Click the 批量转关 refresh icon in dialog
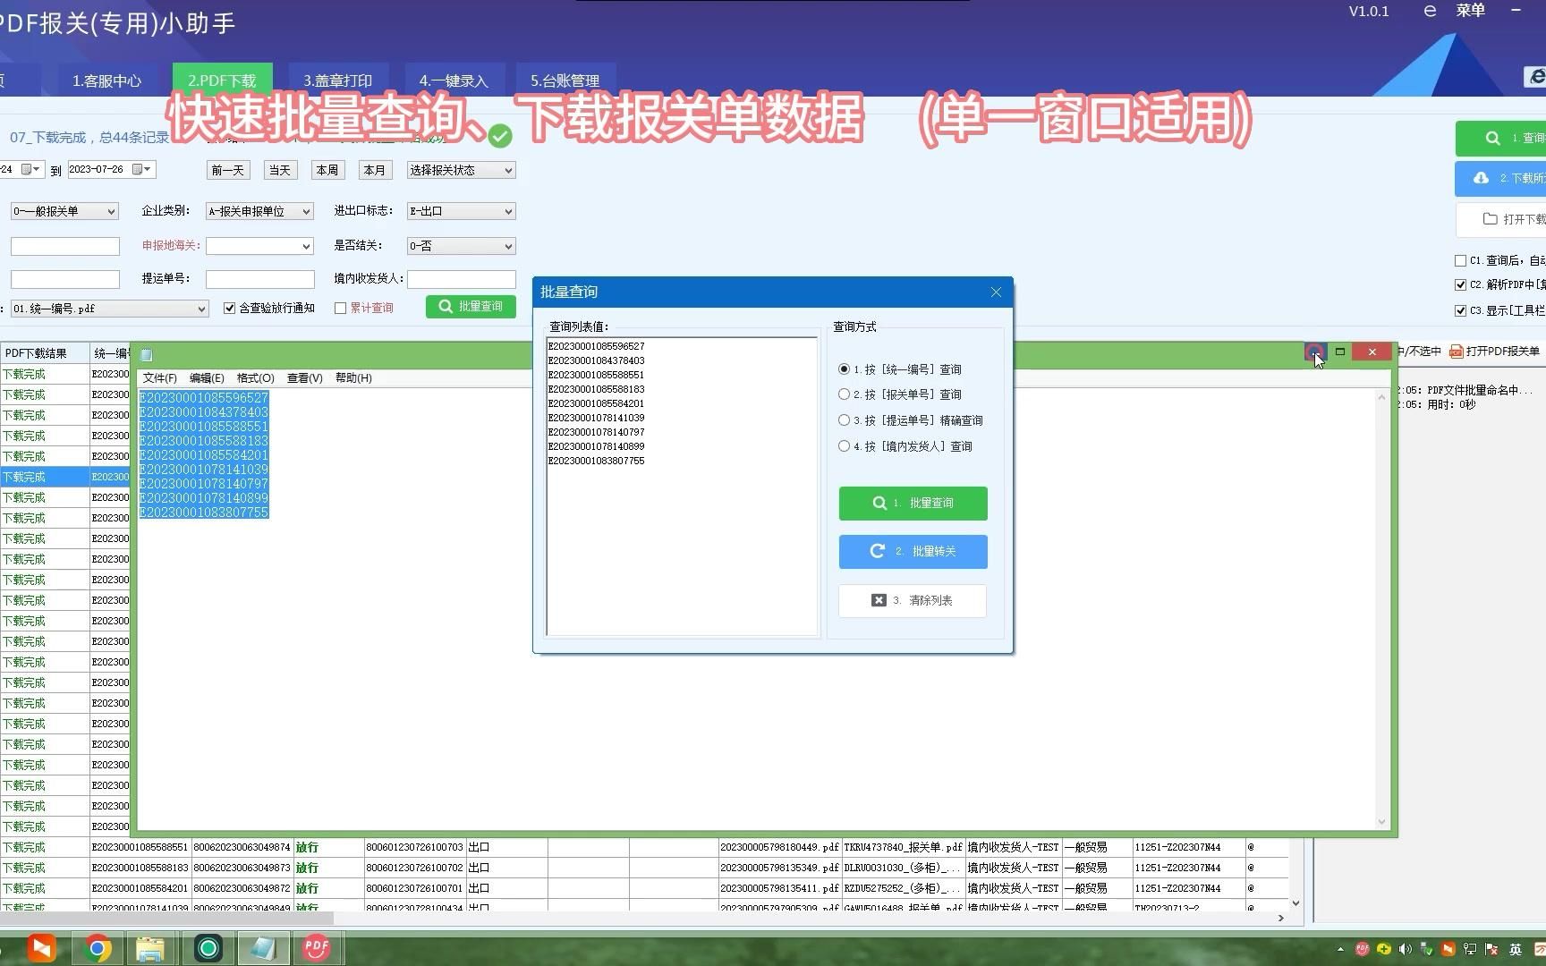The height and width of the screenshot is (966, 1546). coord(877,551)
